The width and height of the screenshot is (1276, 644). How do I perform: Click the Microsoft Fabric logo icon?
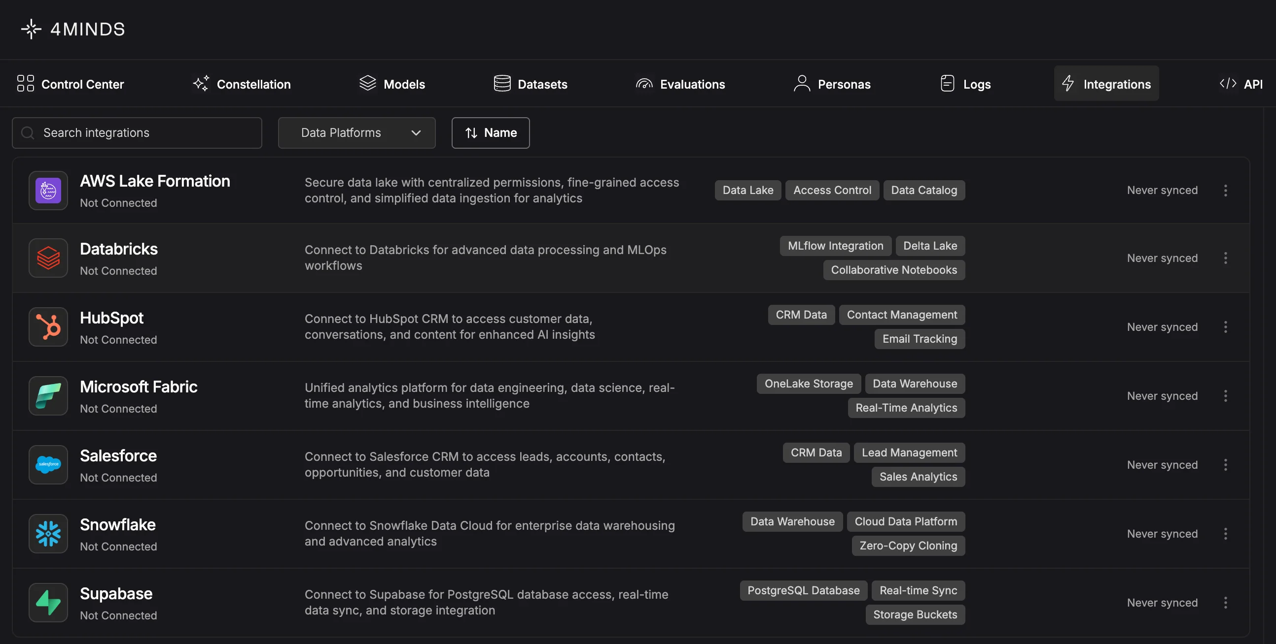(x=48, y=396)
